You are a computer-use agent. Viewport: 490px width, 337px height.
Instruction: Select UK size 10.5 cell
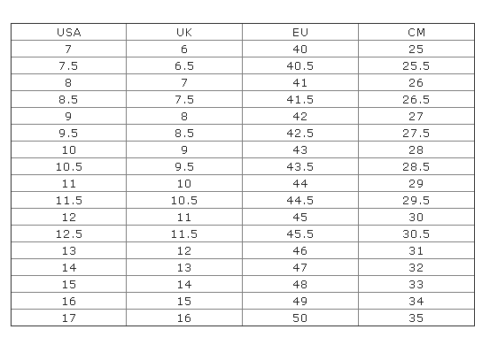tap(184, 200)
